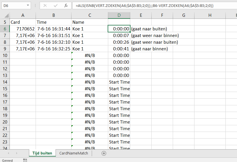
Task: Click the #N/B cell in row 17
Action: (x=90, y=102)
